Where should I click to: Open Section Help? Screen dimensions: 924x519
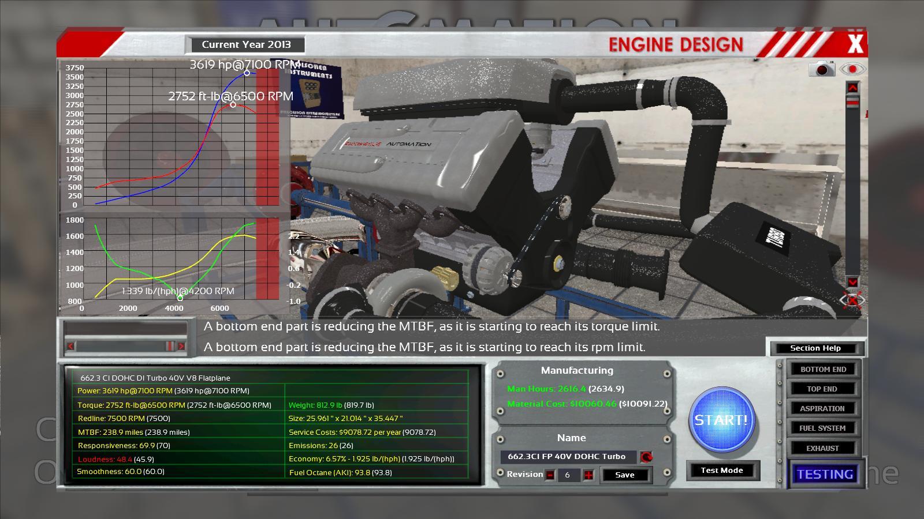pos(815,348)
